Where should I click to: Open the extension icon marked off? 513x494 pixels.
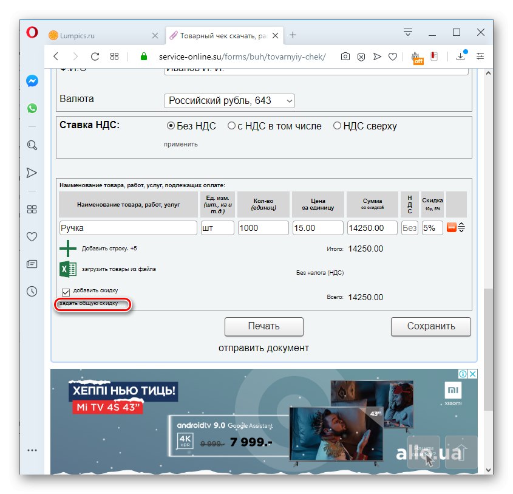click(x=417, y=58)
